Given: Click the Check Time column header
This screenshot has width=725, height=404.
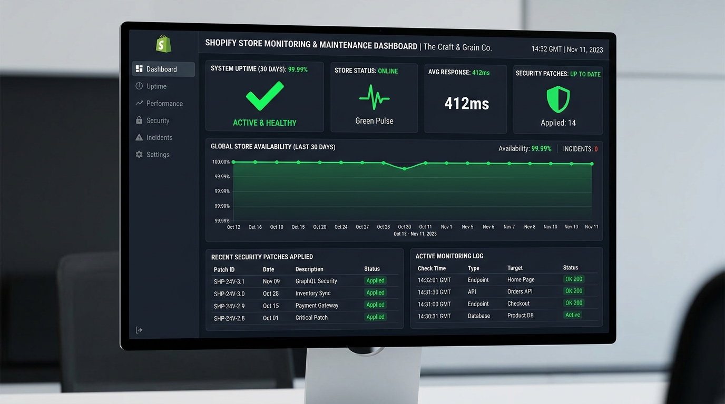Looking at the screenshot, I should tap(432, 268).
